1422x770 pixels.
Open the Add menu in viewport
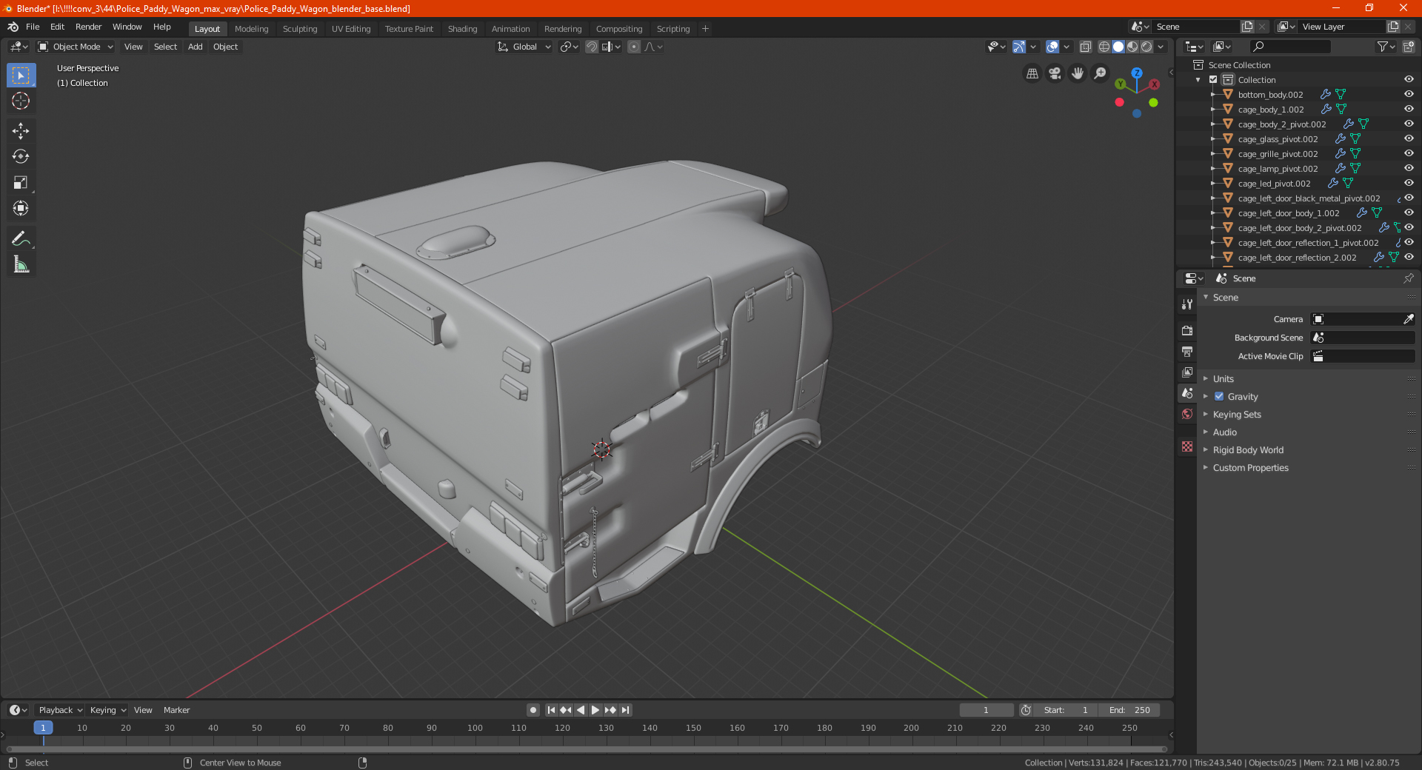(x=196, y=47)
